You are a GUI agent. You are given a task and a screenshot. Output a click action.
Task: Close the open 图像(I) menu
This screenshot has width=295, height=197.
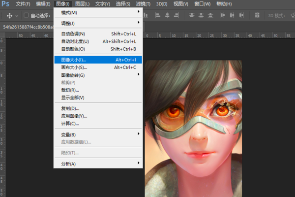pyautogui.click(x=63, y=4)
